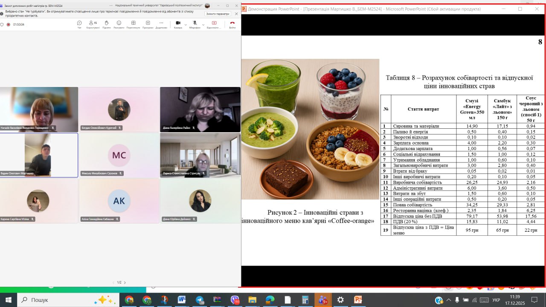Open the meeting Chat panel
546x307 pixels.
point(79,23)
